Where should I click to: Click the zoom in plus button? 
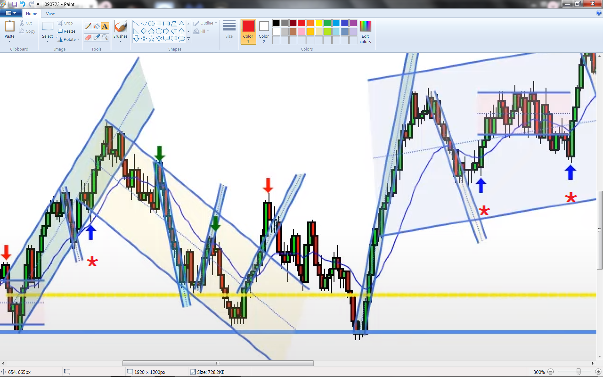598,372
